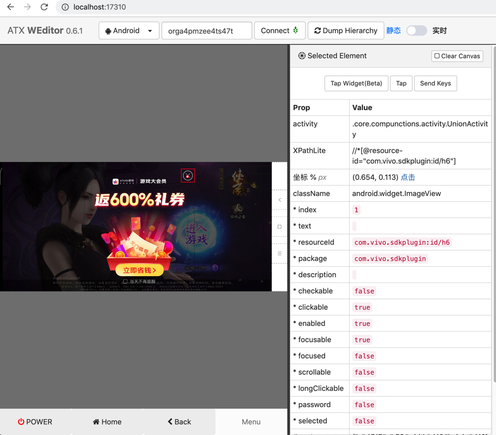Click the focused value false

[364, 356]
